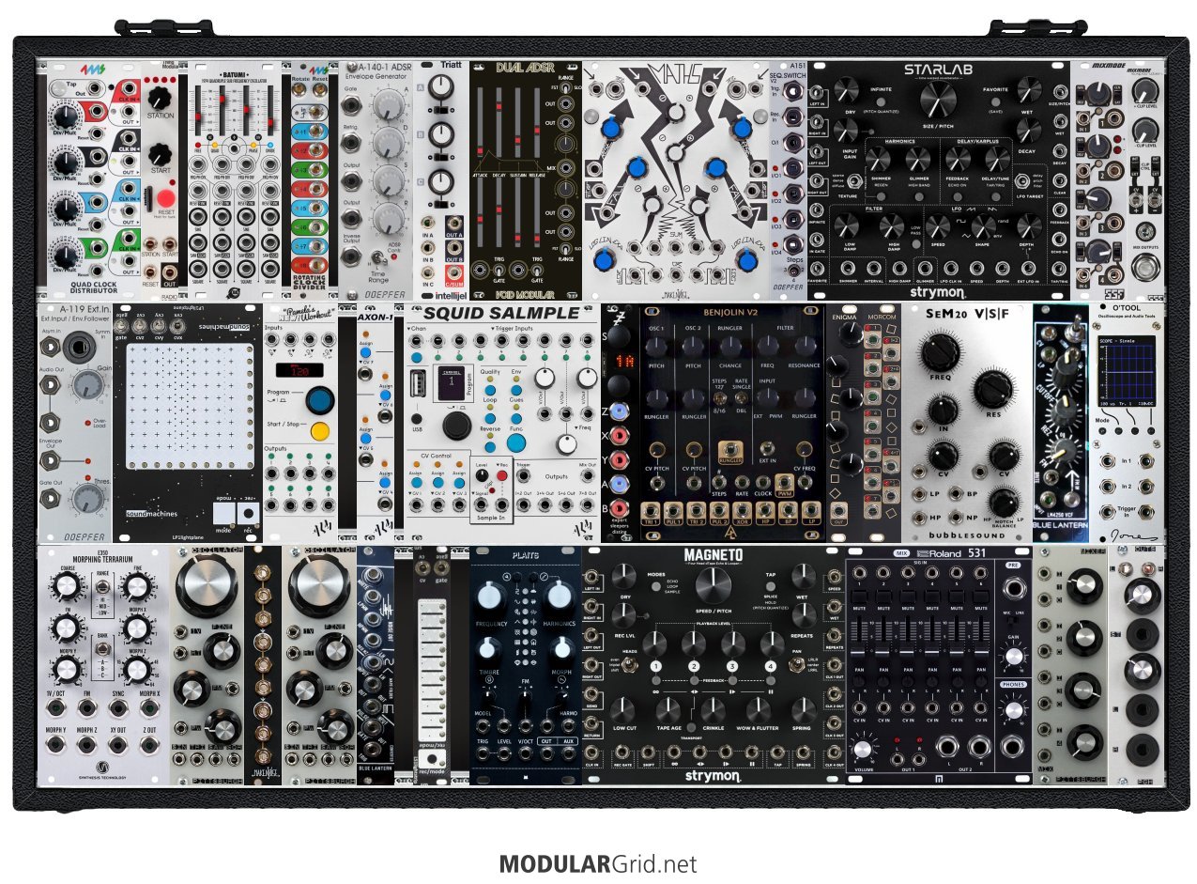
Task: Turn the large encoder on Squid Salmple
Action: point(457,426)
